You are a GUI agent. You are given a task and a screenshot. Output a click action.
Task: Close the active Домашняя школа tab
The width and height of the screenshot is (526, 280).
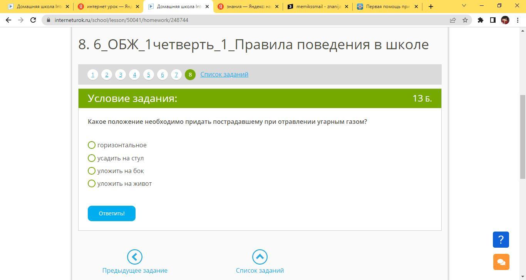pos(207,7)
